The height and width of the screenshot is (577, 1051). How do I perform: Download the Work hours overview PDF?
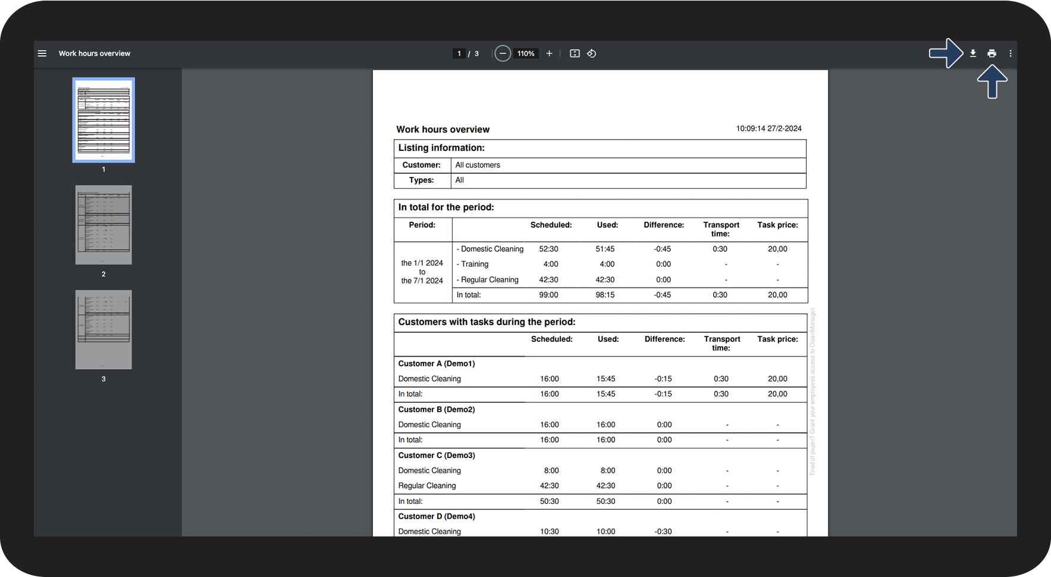(x=973, y=53)
